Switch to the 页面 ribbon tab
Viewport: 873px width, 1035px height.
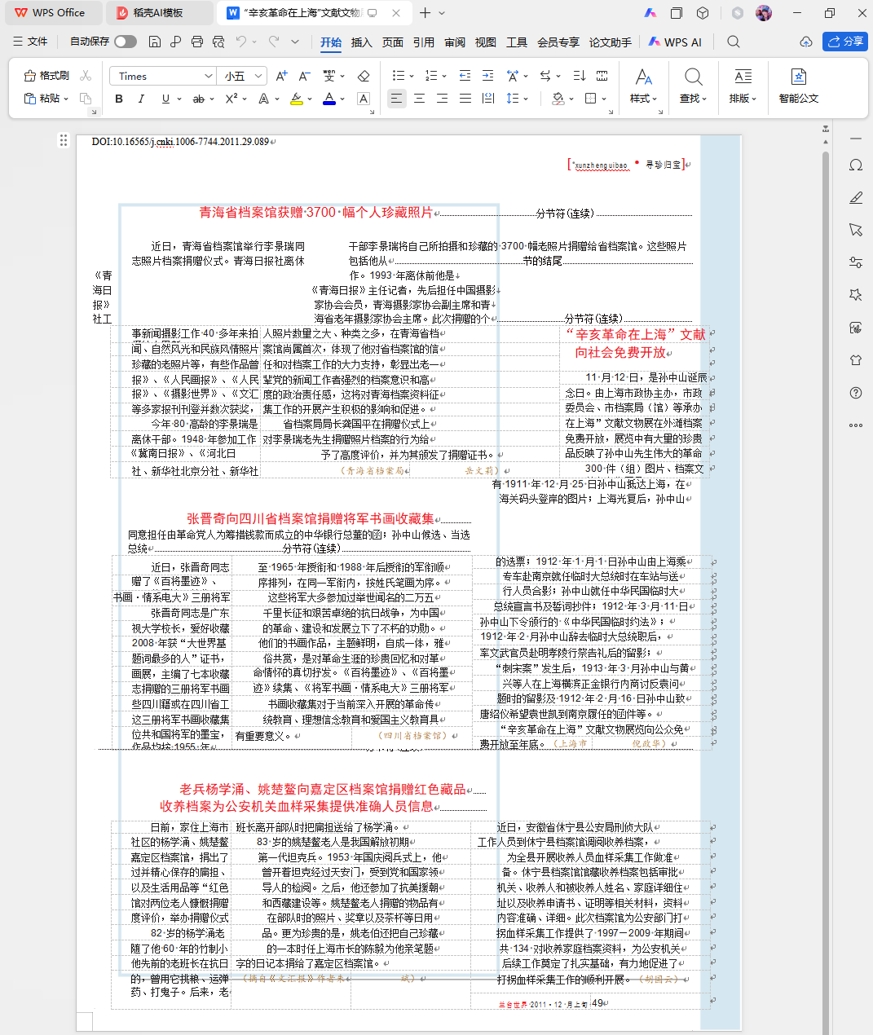(393, 42)
